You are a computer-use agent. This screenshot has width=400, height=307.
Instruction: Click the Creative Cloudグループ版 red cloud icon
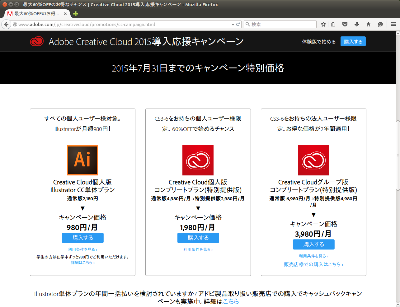[x=313, y=160]
